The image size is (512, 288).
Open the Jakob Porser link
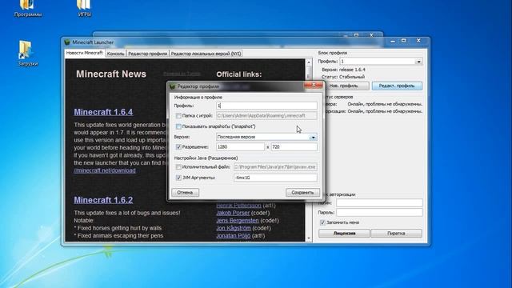[233, 213]
